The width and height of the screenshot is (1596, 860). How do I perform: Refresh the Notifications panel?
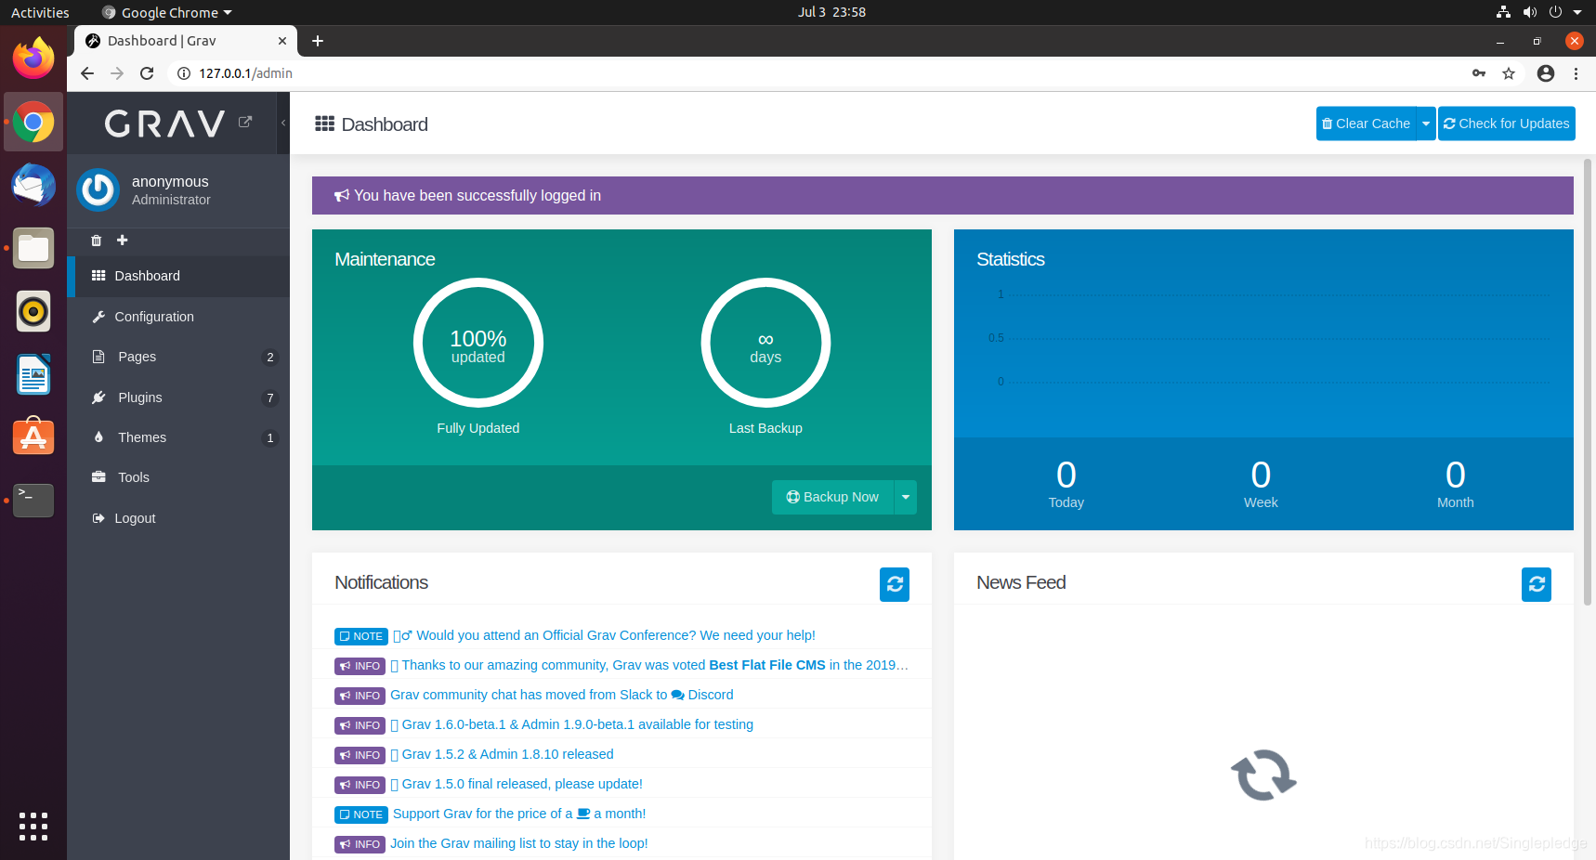tap(895, 584)
